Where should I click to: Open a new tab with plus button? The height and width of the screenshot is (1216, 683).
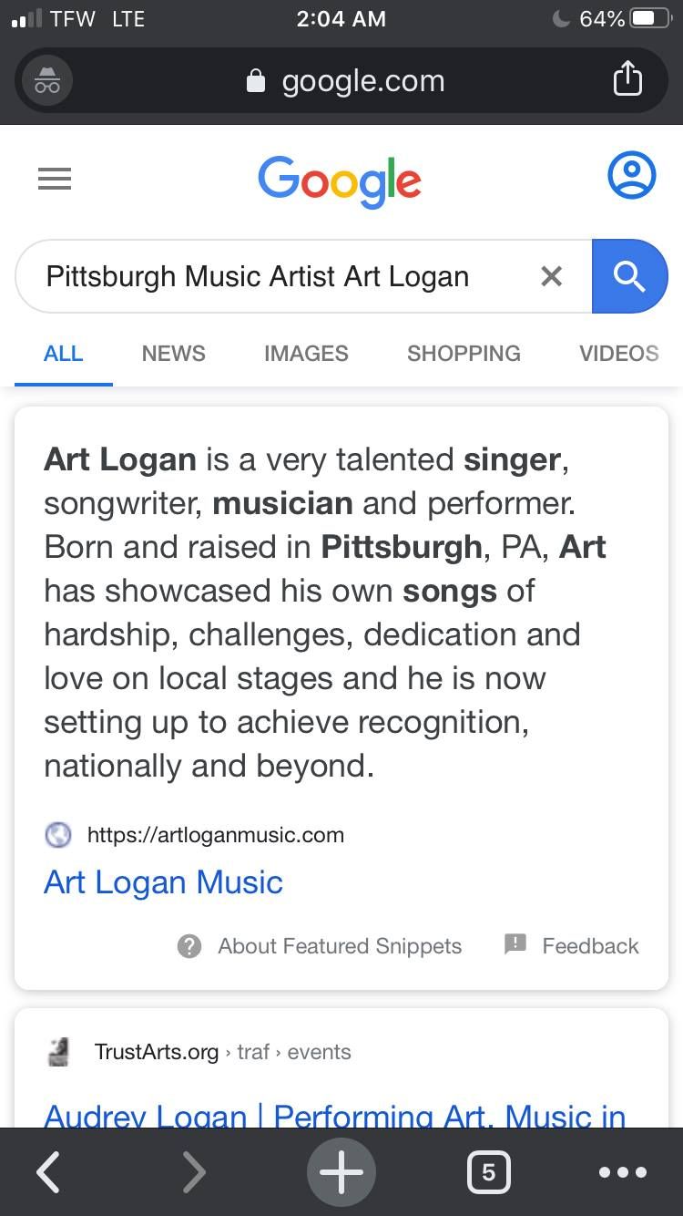341,1171
